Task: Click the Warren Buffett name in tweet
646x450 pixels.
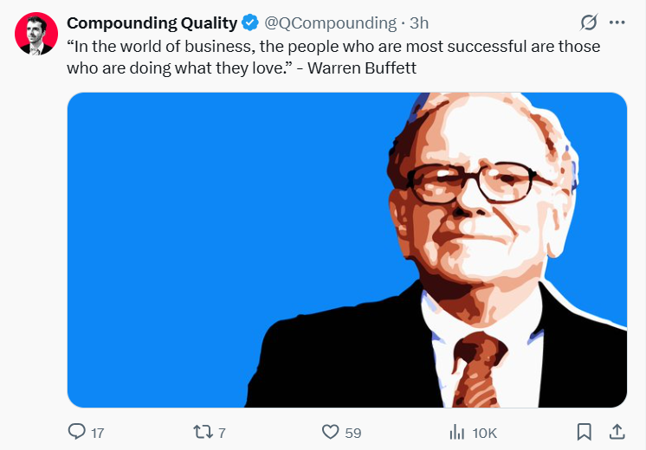Action: [x=362, y=67]
